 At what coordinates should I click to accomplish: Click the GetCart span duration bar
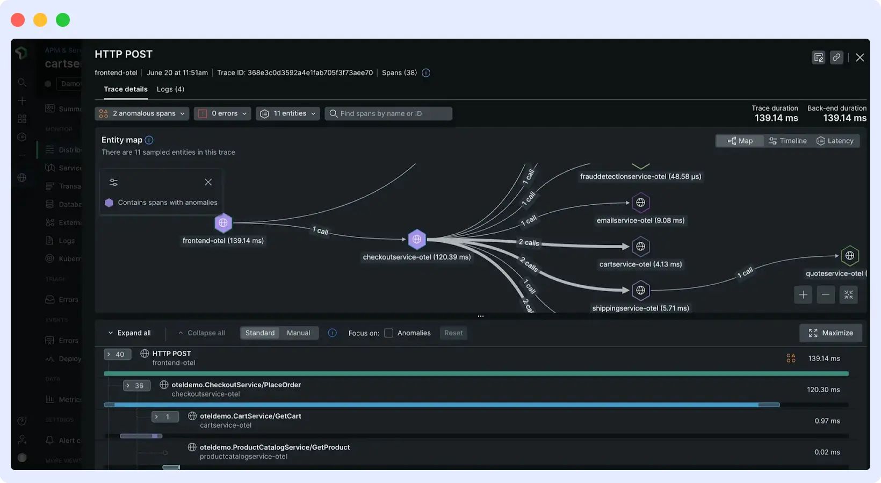pyautogui.click(x=141, y=436)
